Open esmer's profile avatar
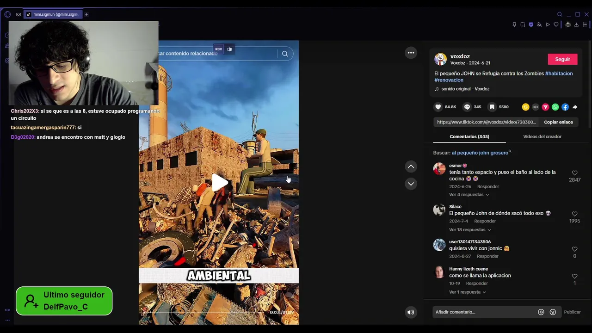Viewport: 592px width, 333px height. coord(439,169)
